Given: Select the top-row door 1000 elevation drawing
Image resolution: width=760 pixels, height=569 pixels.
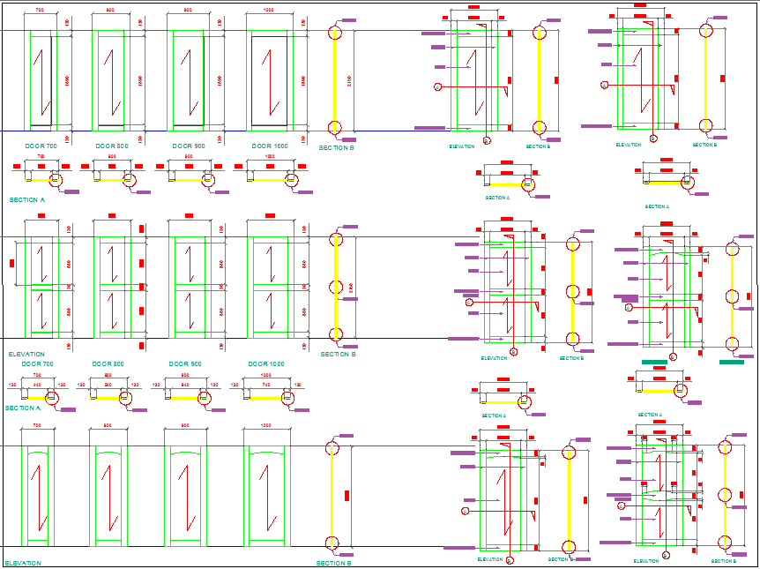Looking at the screenshot, I should click(x=269, y=81).
